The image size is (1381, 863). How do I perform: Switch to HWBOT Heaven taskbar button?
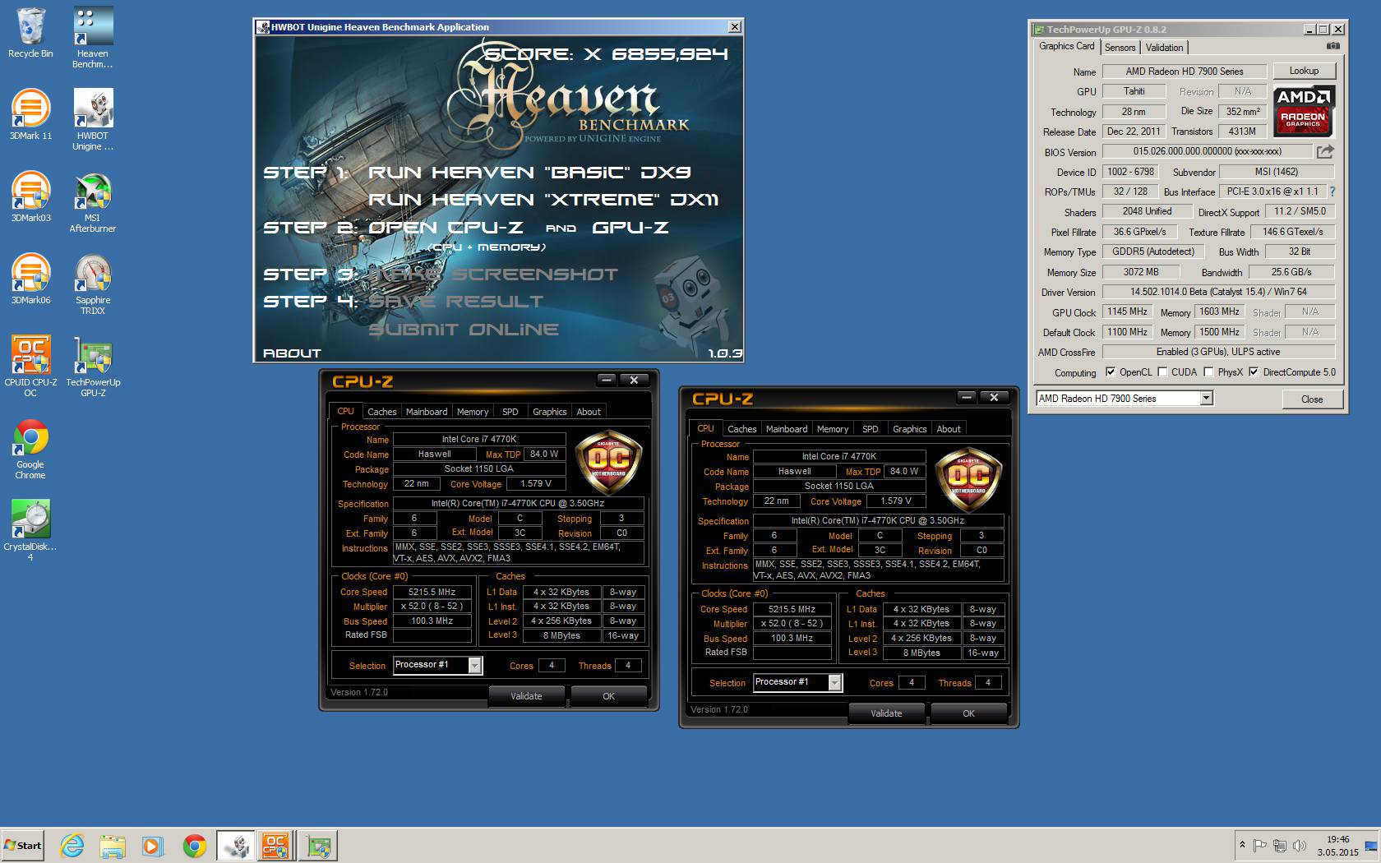point(236,846)
